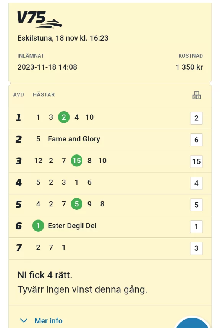Screen dimensions: 220x328
Task: Select green horse 5 in race 5
Action: click(77, 204)
